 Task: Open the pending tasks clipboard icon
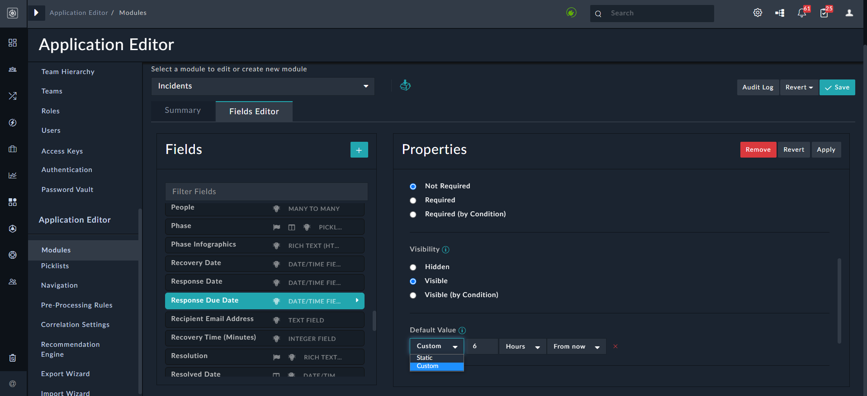(x=824, y=13)
